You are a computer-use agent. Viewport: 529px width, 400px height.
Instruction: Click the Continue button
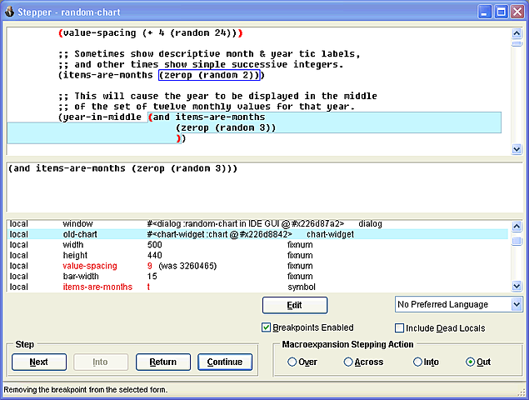pos(225,362)
